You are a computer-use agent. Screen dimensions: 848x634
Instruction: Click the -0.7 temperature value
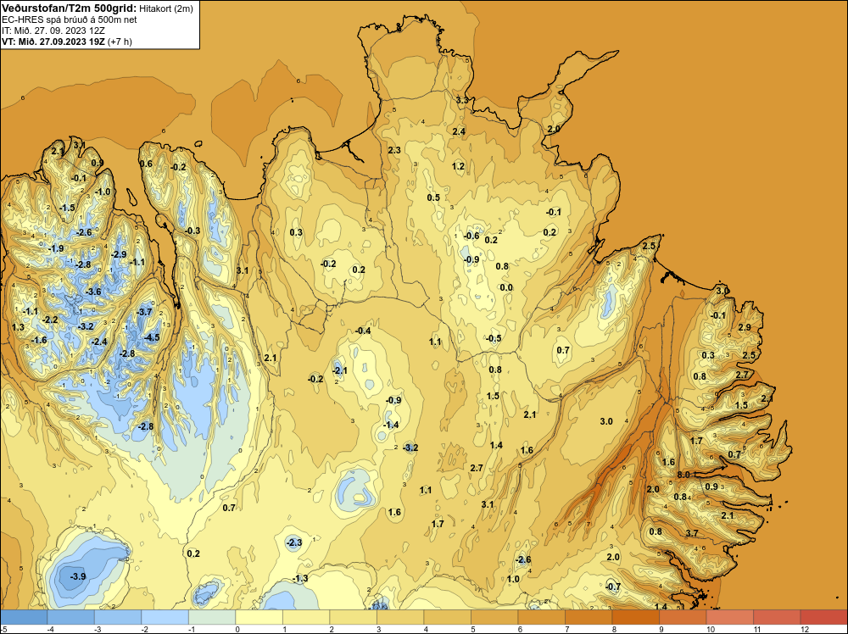613,587
